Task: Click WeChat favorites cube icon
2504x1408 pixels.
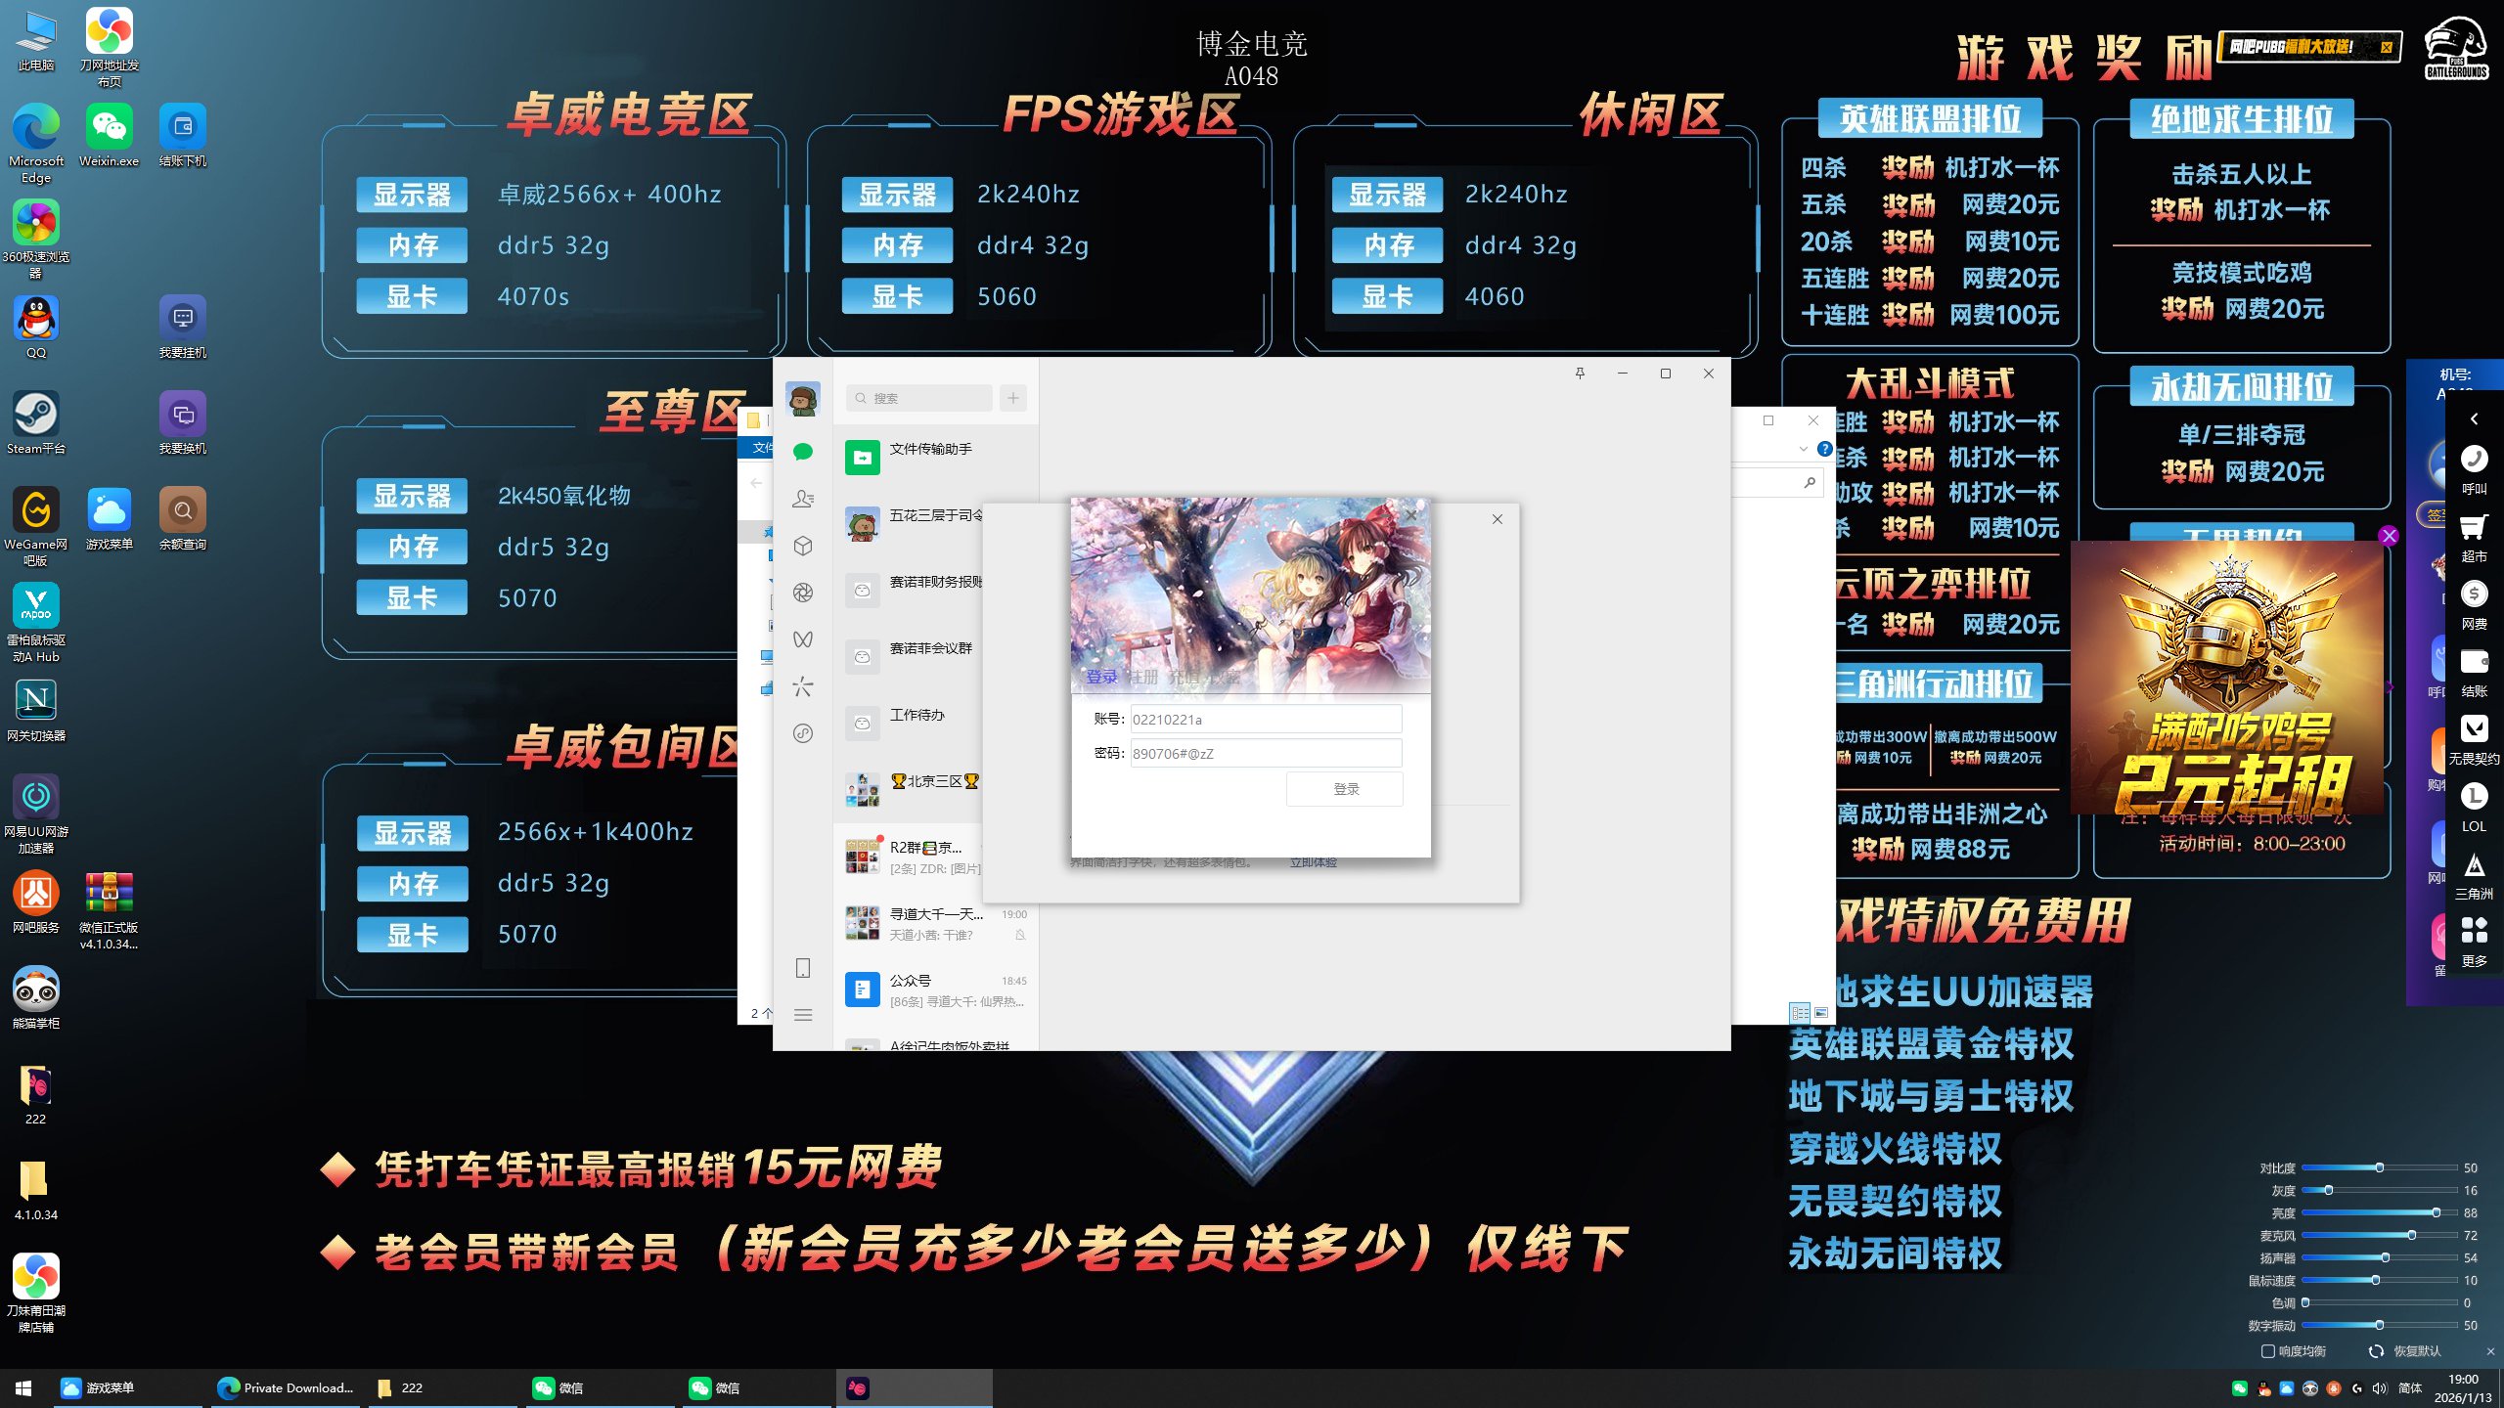Action: coord(803,546)
